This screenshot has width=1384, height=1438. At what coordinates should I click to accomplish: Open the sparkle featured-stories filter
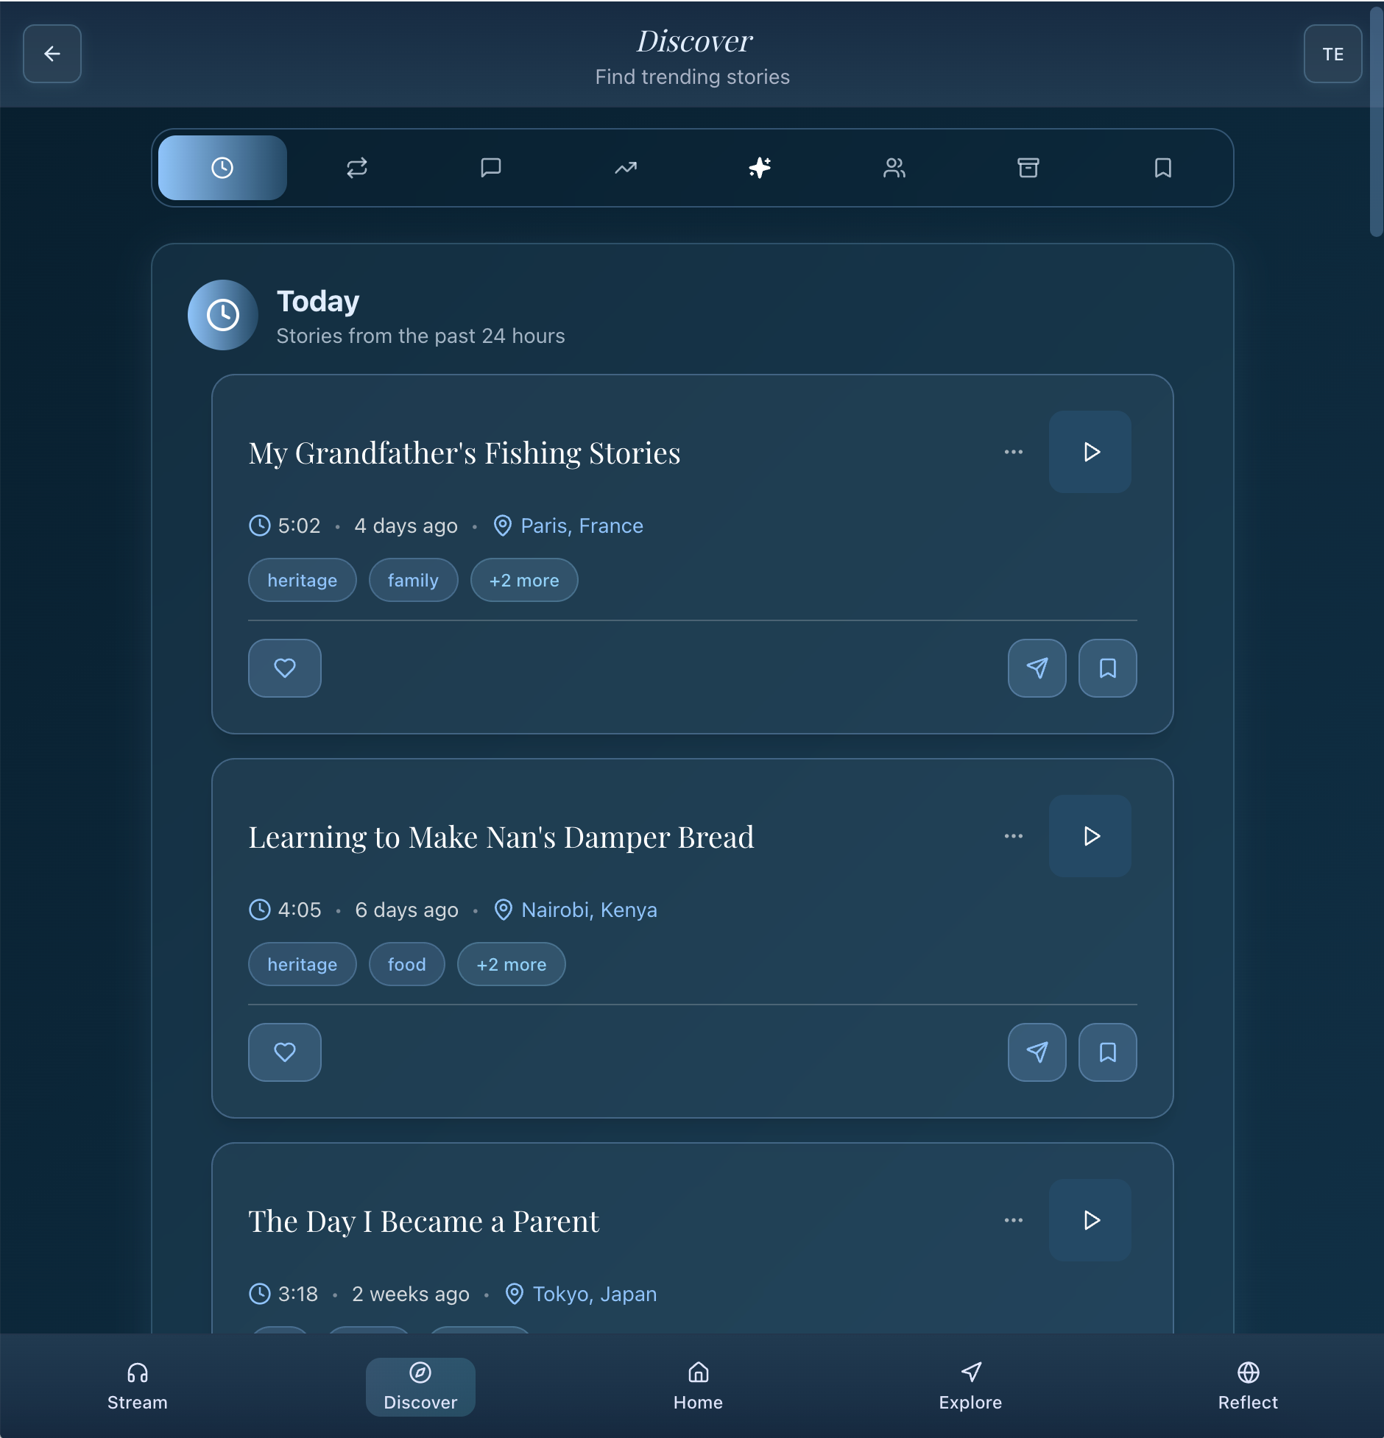coord(758,168)
